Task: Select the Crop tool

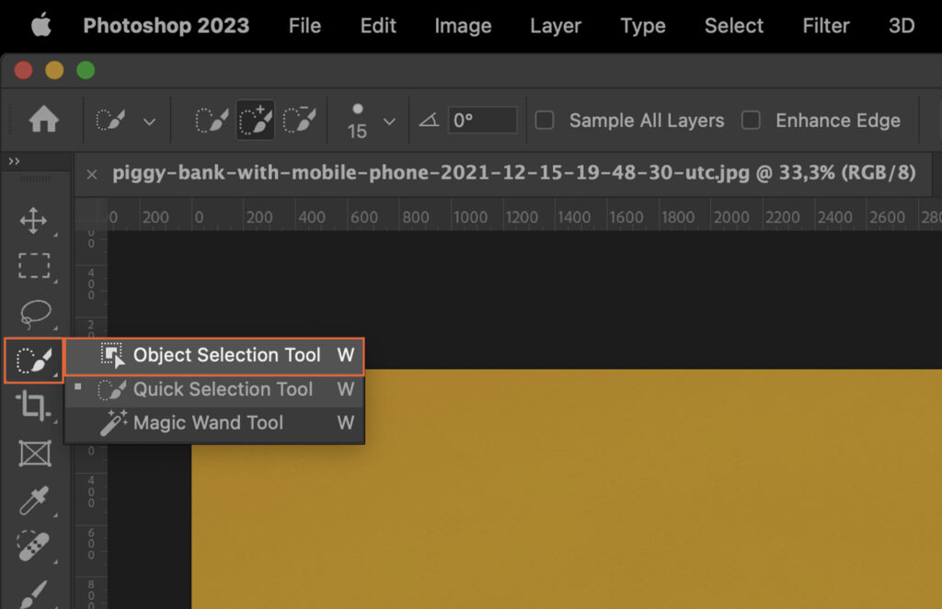Action: click(x=34, y=407)
